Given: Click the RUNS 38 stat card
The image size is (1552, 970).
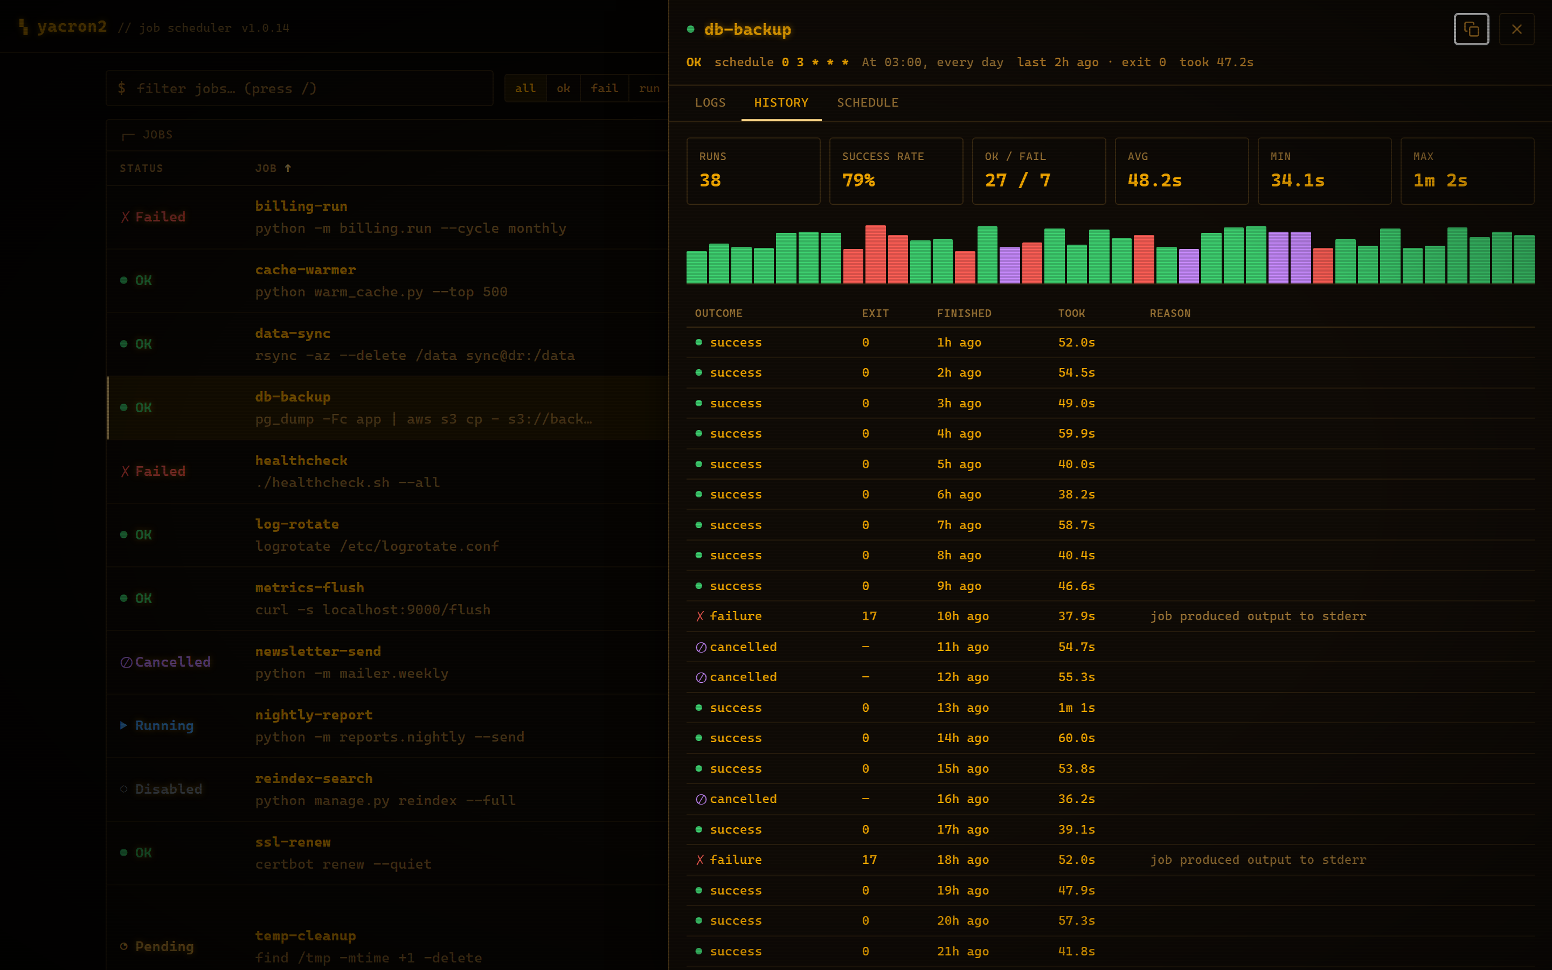Looking at the screenshot, I should [x=753, y=171].
